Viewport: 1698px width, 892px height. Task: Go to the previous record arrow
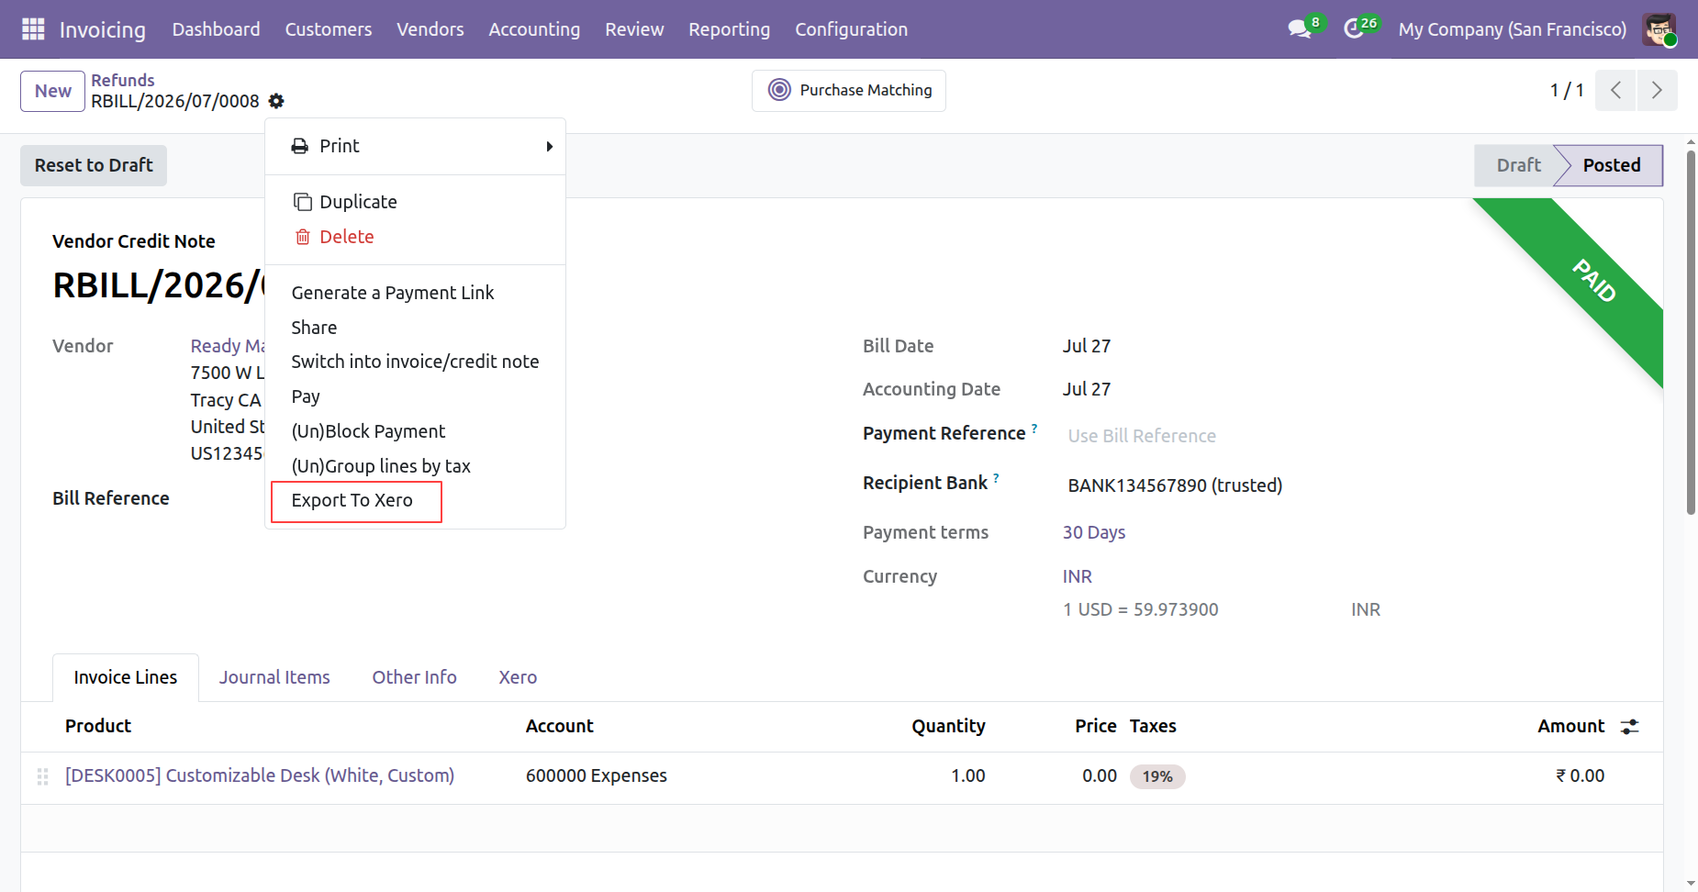(1615, 90)
